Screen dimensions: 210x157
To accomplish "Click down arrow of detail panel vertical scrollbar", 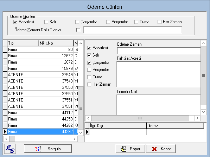I will (x=203, y=112).
